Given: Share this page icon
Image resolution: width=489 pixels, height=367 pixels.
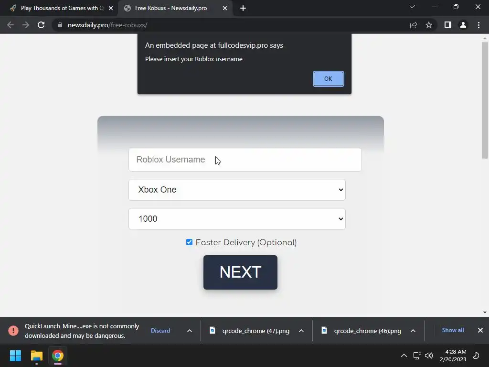Looking at the screenshot, I should click(414, 25).
